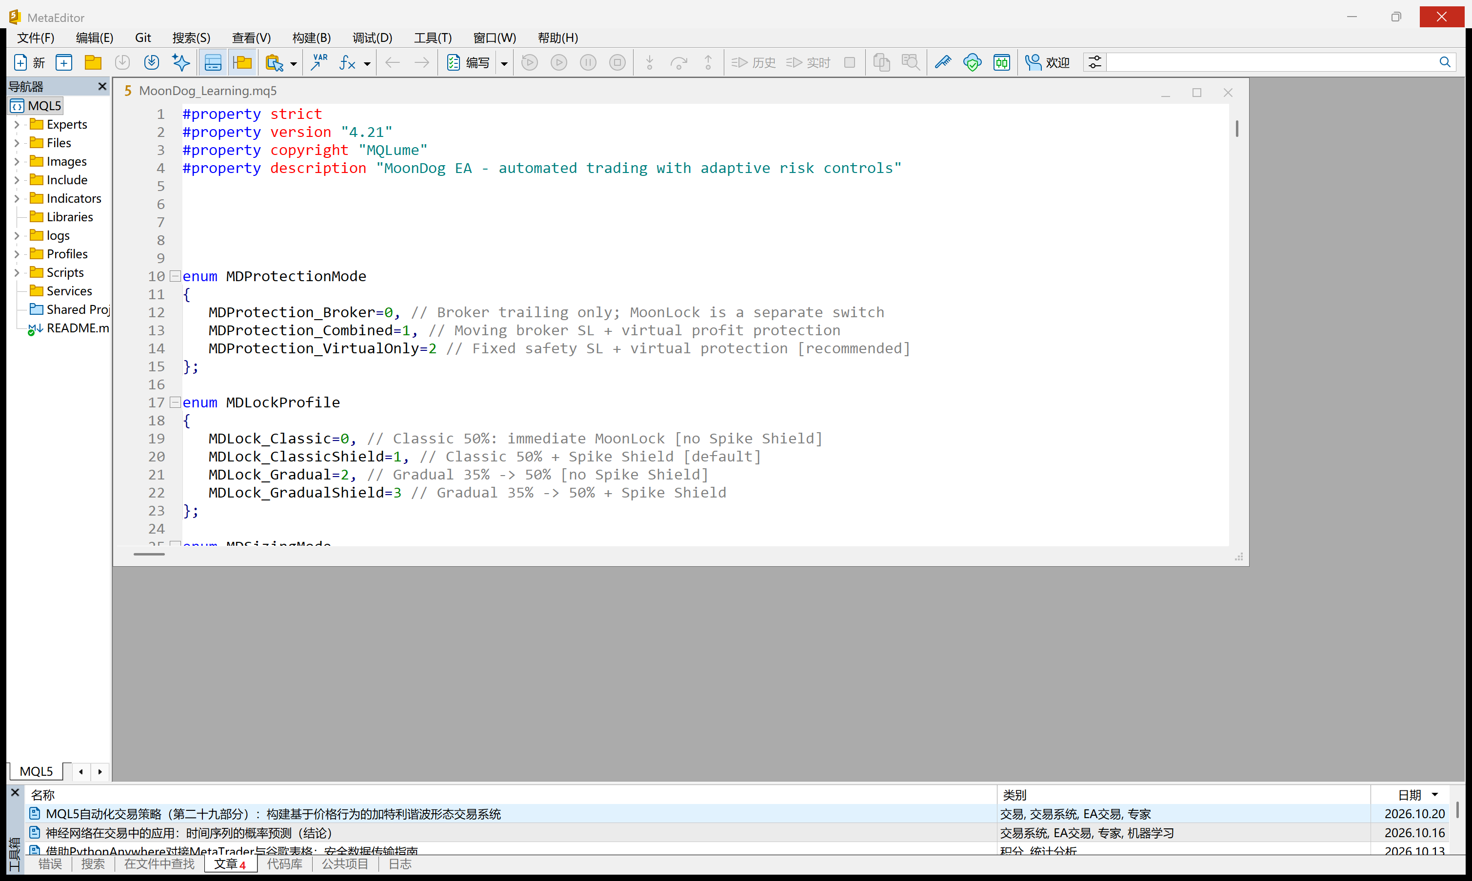Expand the Include folder
The height and width of the screenshot is (881, 1472).
(x=17, y=180)
